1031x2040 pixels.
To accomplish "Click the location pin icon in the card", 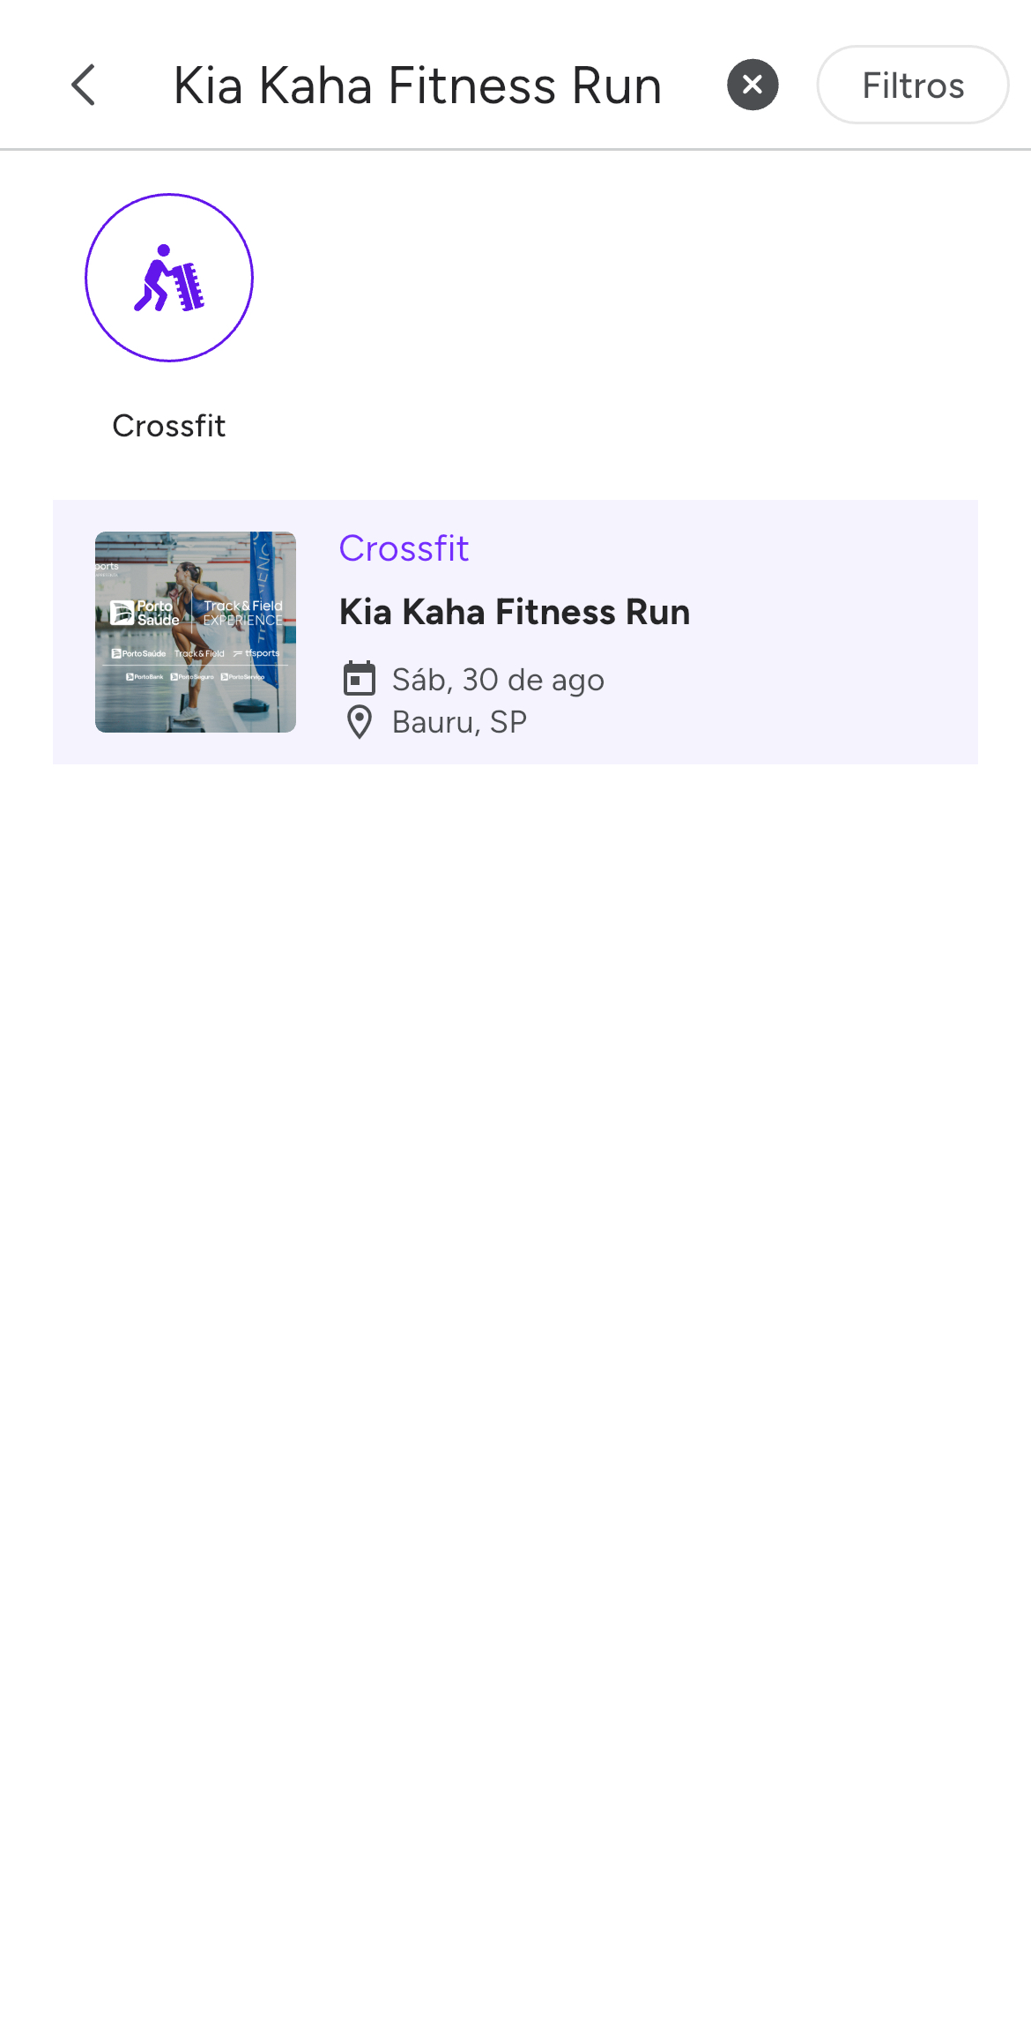I will (359, 722).
